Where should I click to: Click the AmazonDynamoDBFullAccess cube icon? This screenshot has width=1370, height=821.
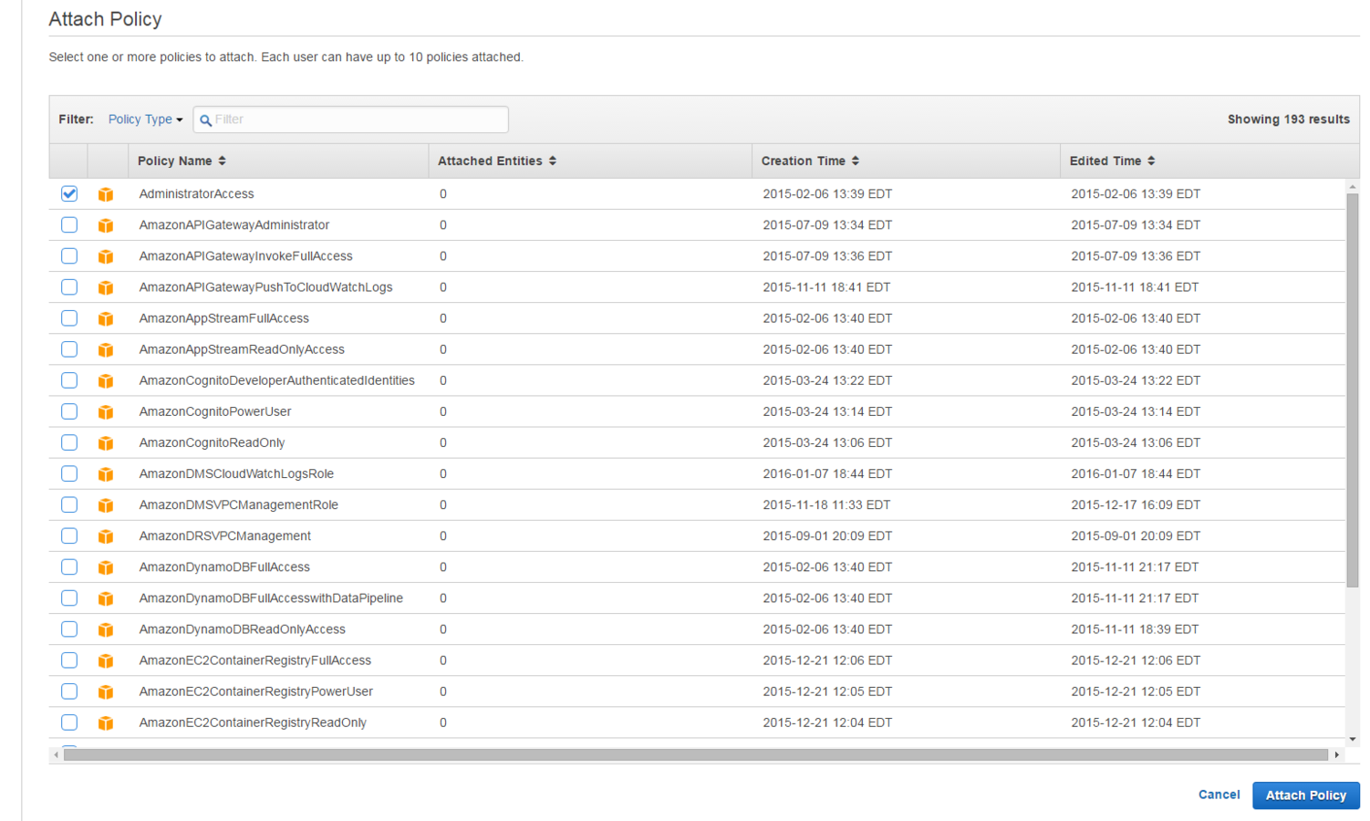(106, 567)
